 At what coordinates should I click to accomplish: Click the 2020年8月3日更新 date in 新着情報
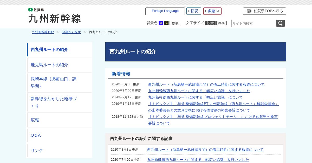click(126, 84)
